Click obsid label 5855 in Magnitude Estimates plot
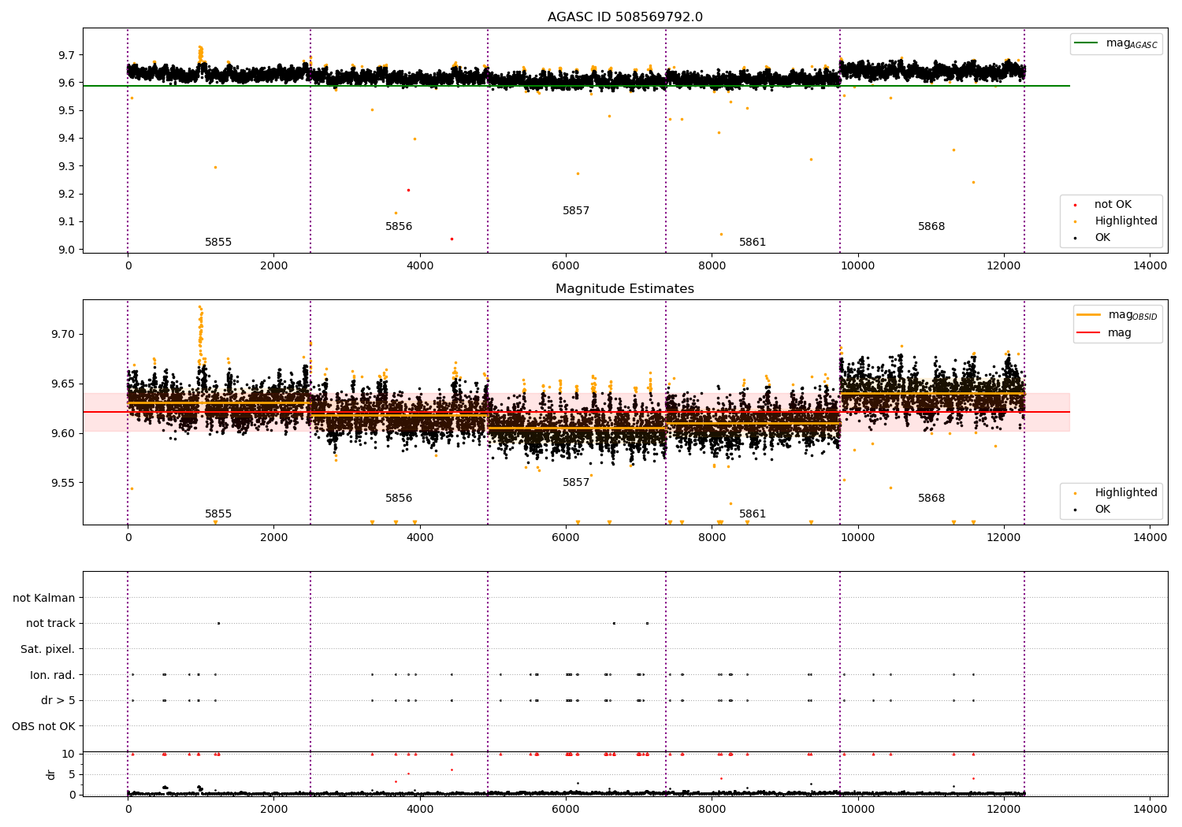 tap(218, 514)
